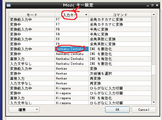Sort by the モード column header
This screenshot has height=120, width=162.
click(x=32, y=15)
